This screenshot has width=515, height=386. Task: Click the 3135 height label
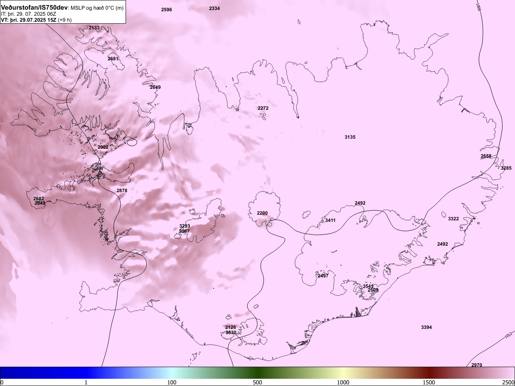point(350,137)
